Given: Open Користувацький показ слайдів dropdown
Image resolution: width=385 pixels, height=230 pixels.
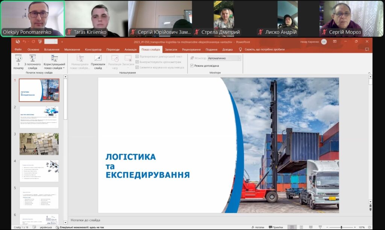Looking at the screenshot, I should 54,62.
